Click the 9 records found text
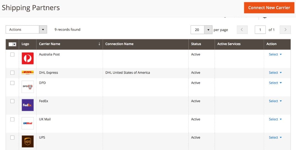This screenshot has width=296, height=150. coord(67,29)
